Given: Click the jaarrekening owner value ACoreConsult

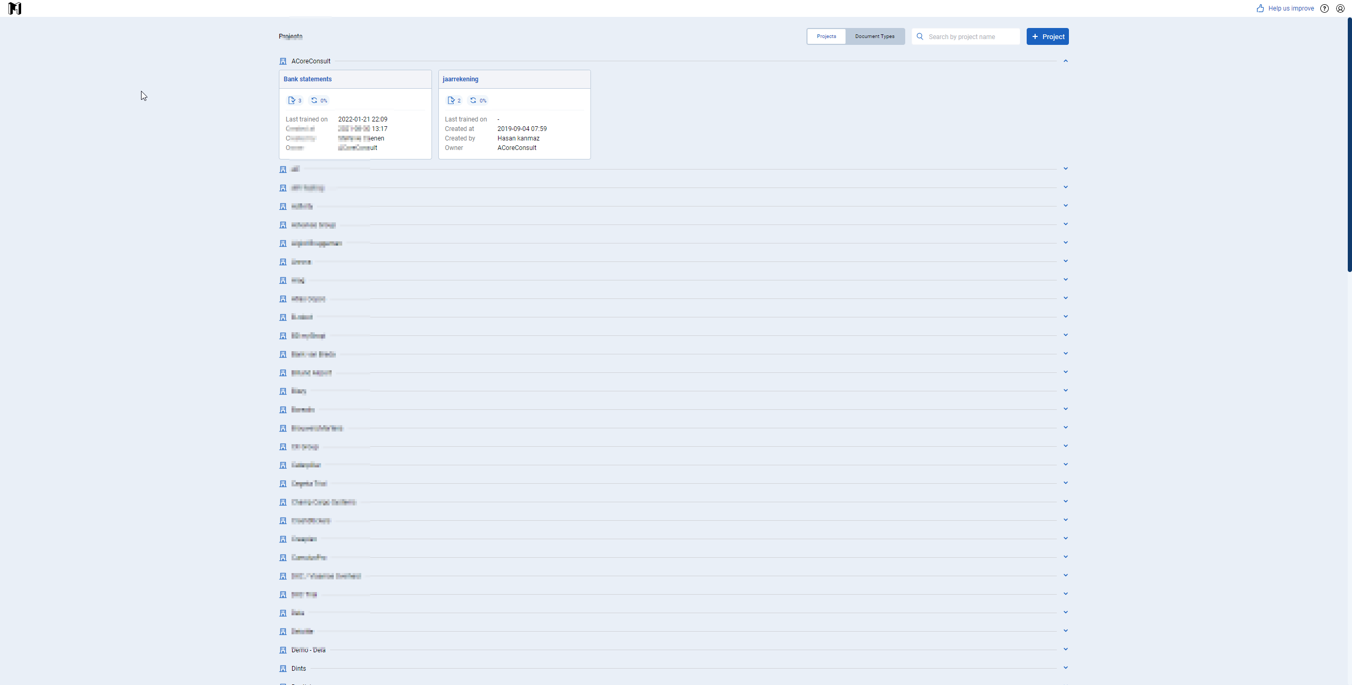Looking at the screenshot, I should tap(517, 148).
